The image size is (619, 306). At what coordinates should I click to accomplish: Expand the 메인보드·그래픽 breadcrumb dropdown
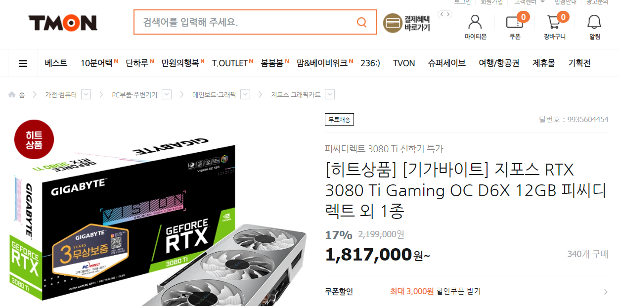click(245, 94)
